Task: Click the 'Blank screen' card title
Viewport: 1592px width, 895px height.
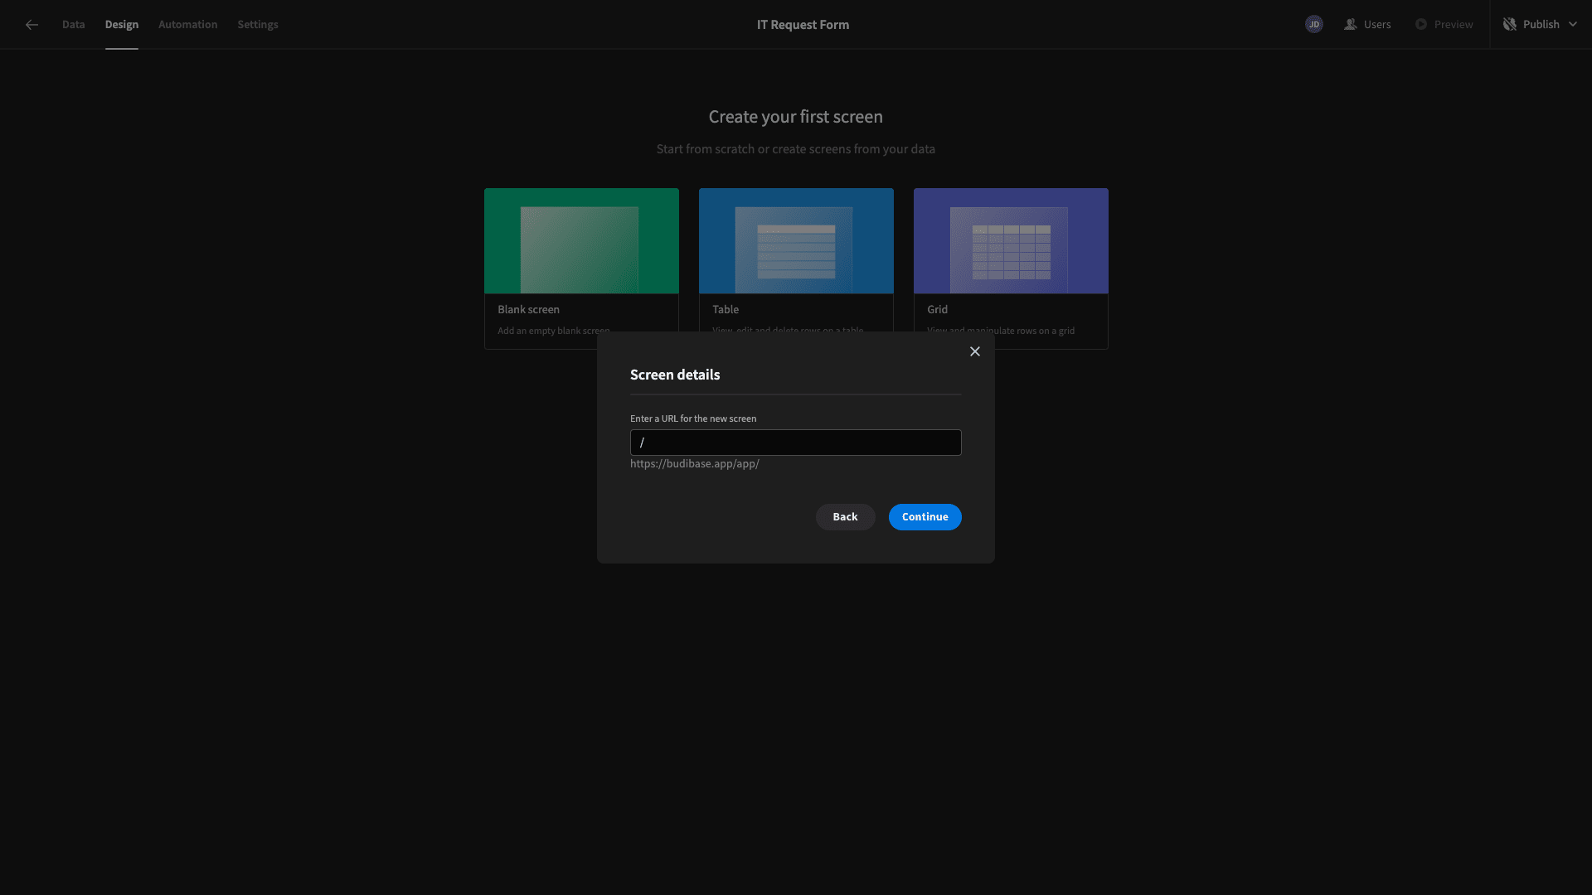Action: pos(528,309)
